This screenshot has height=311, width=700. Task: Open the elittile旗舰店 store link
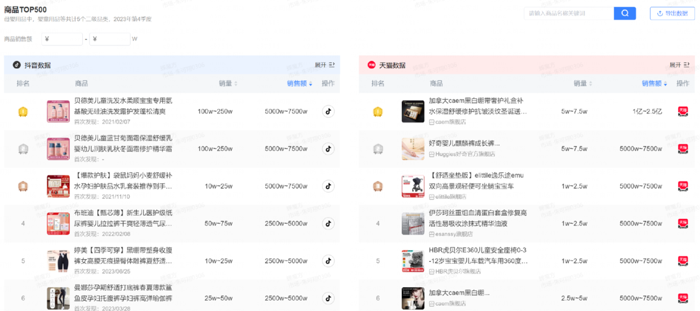point(447,197)
